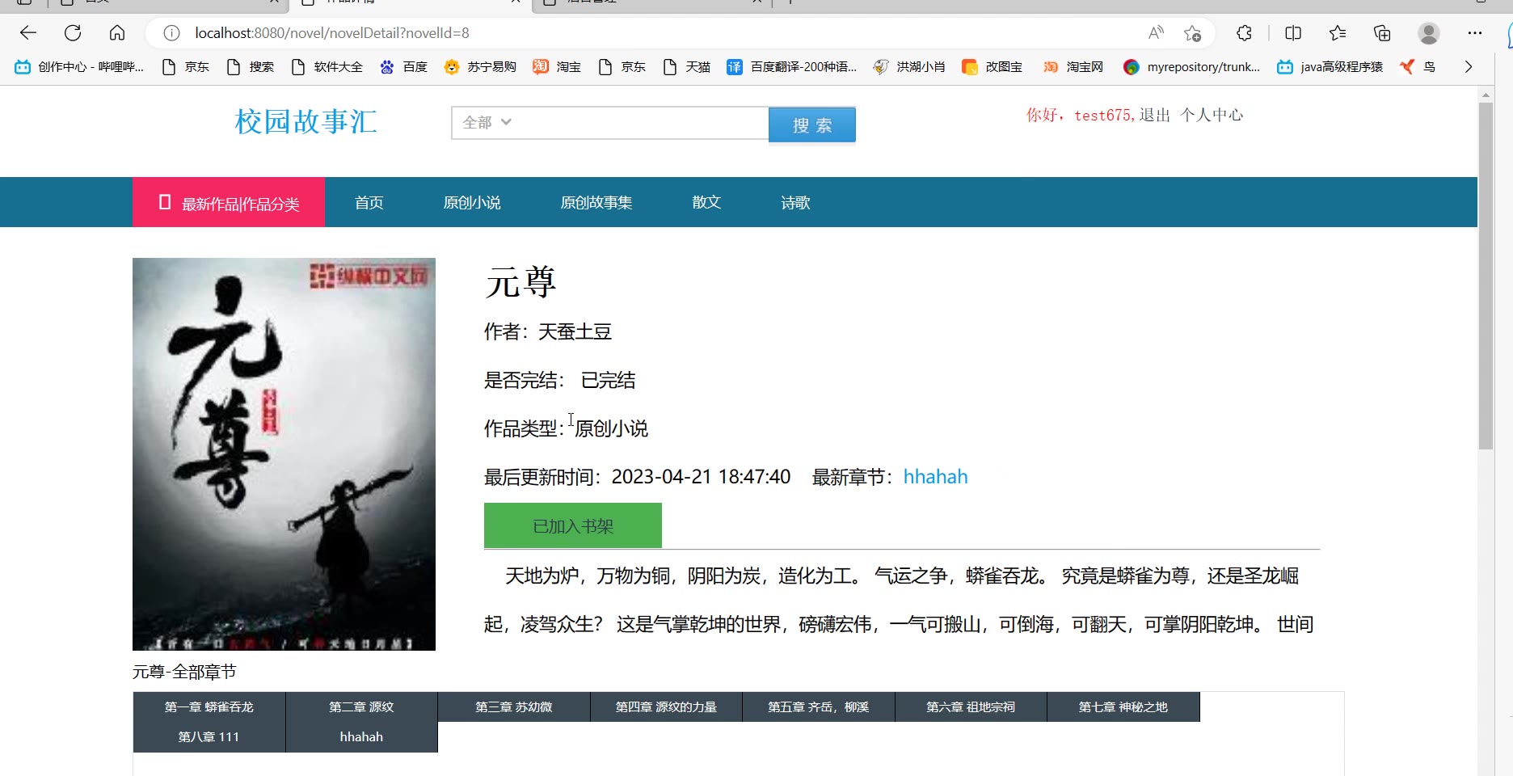Open 洪湖小肖 bookmark
Screen dimensions: 1513x776
909,67
